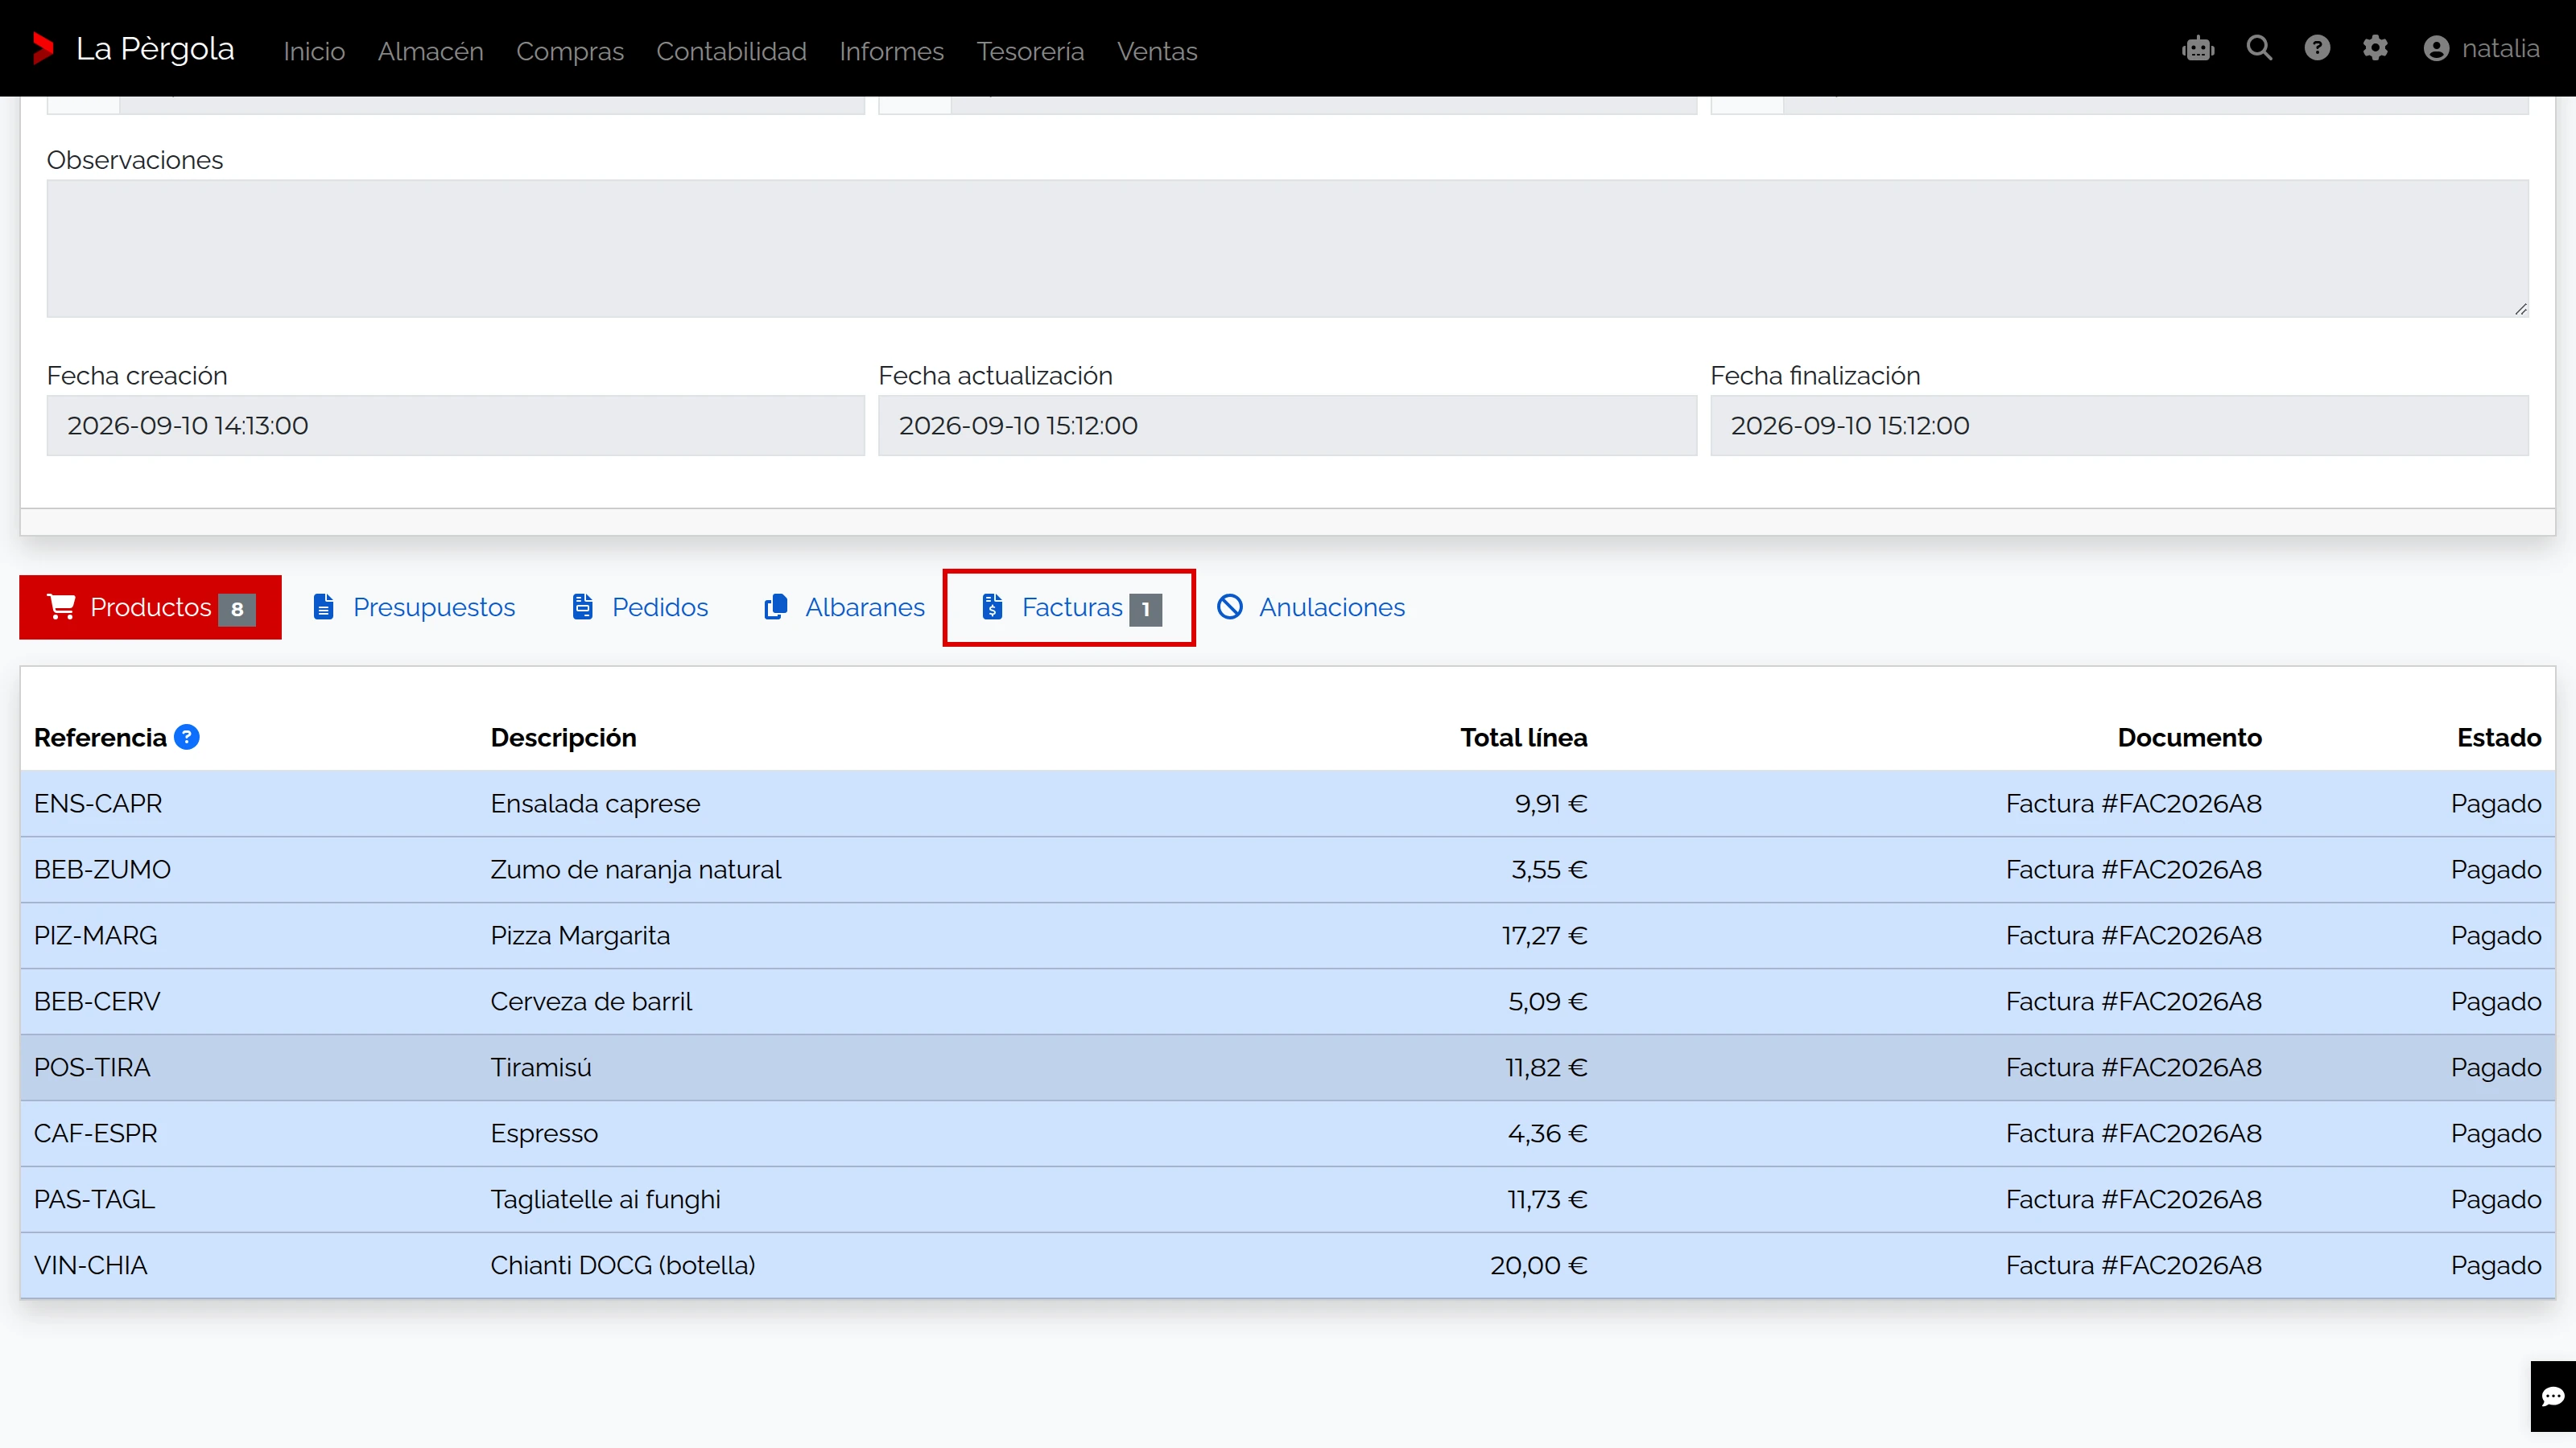Switch to the Presupuestos tab label

click(x=434, y=607)
